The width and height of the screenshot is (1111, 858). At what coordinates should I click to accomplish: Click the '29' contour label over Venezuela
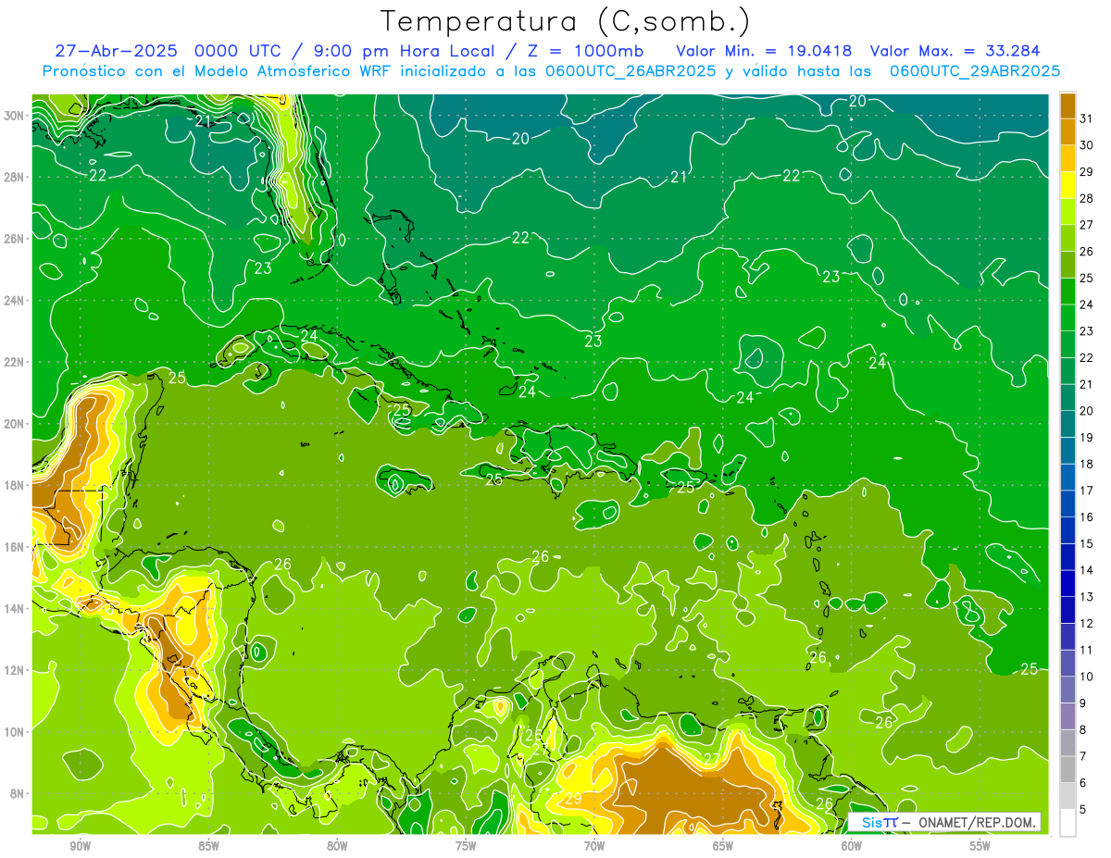573,798
